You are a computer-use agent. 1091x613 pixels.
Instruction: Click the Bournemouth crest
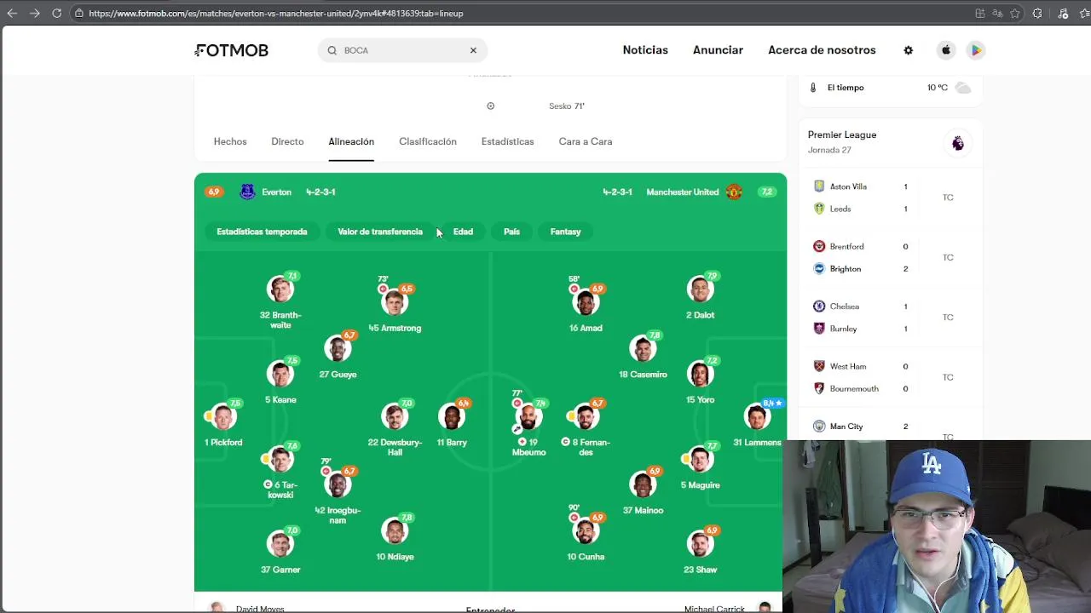(819, 388)
